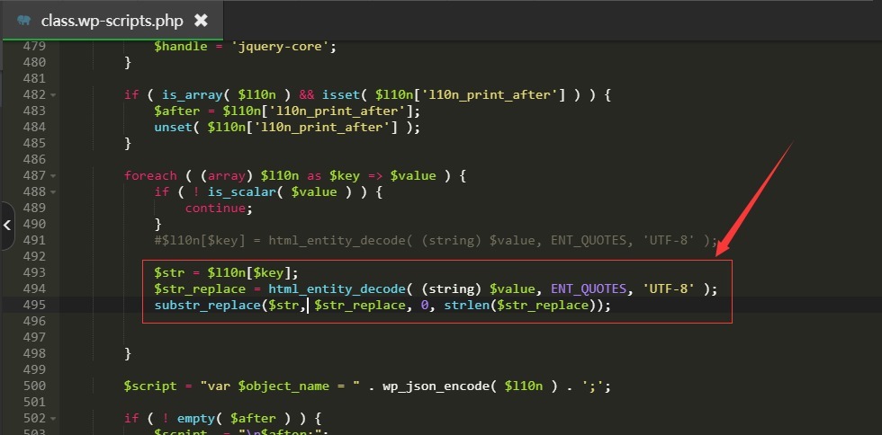Screen dimensions: 882x435
Task: Click line number 481 in gutter
Action: (x=34, y=79)
